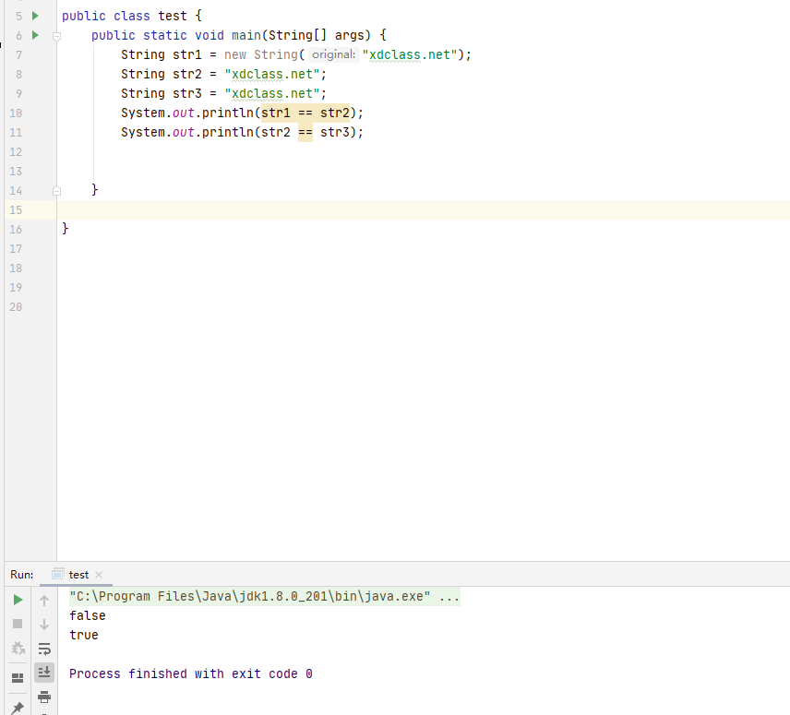Print the console output

point(44,697)
